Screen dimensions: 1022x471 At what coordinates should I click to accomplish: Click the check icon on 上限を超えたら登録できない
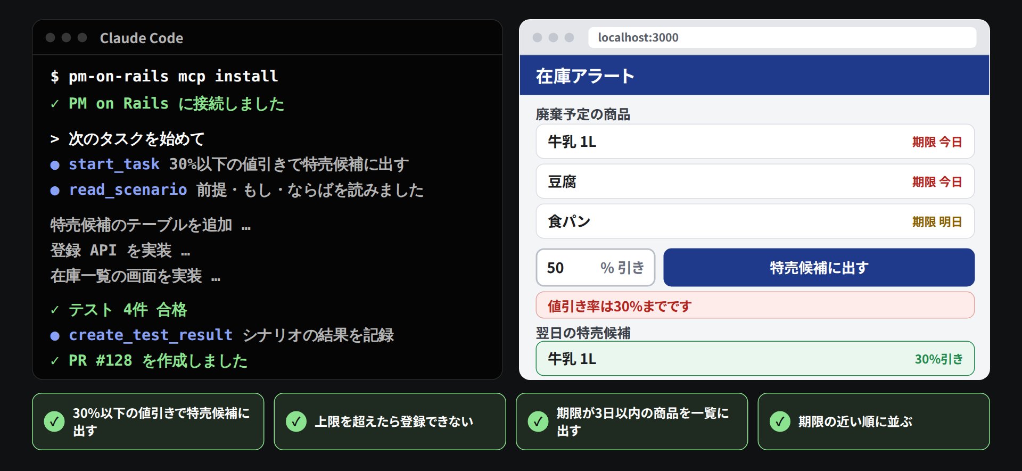(296, 422)
